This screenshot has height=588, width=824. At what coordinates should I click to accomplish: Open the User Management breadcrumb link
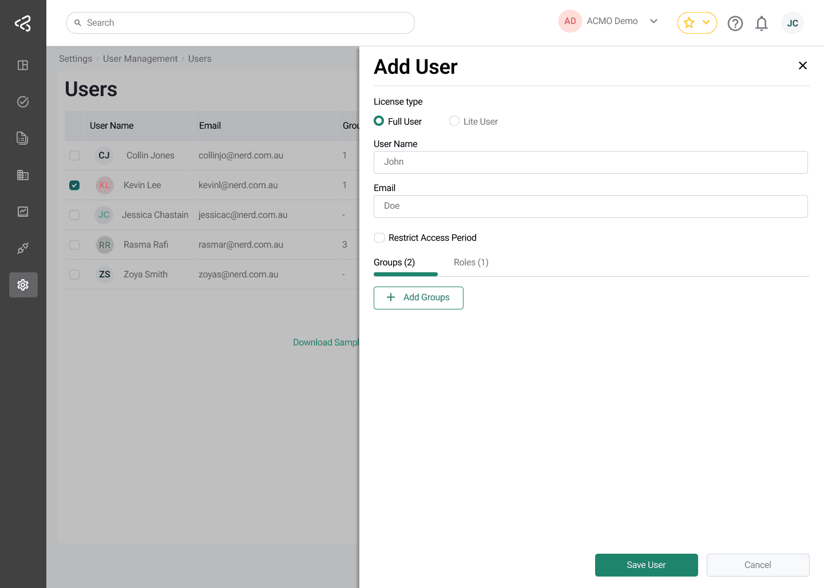(x=140, y=58)
